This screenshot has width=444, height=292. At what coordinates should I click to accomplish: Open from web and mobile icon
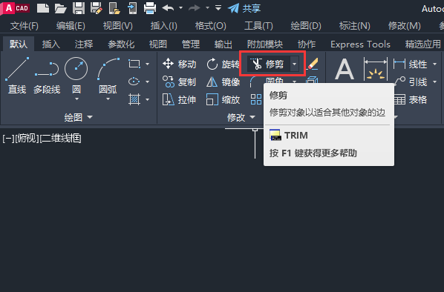tap(114, 8)
